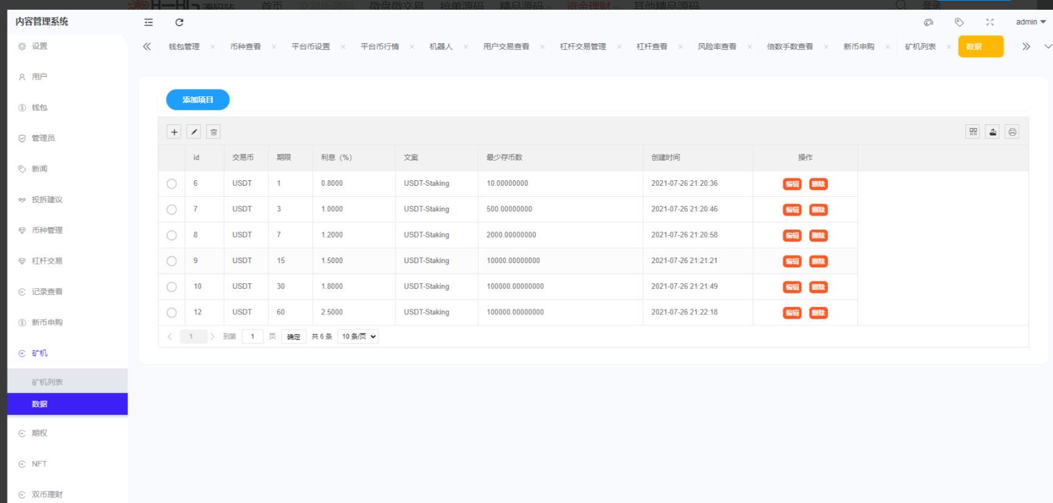Open the theme palette icon
The height and width of the screenshot is (503, 1053).
pos(928,23)
